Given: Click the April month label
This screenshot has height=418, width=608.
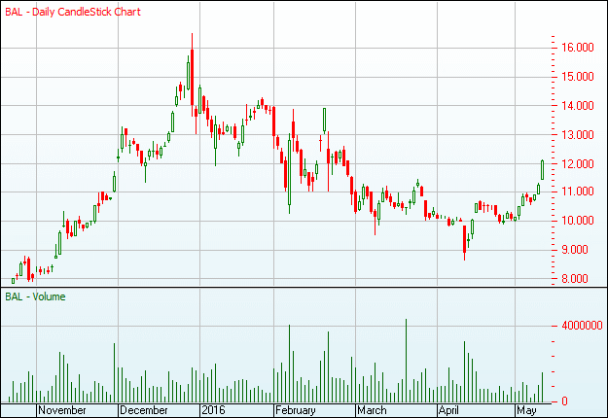Looking at the screenshot, I should 448,410.
